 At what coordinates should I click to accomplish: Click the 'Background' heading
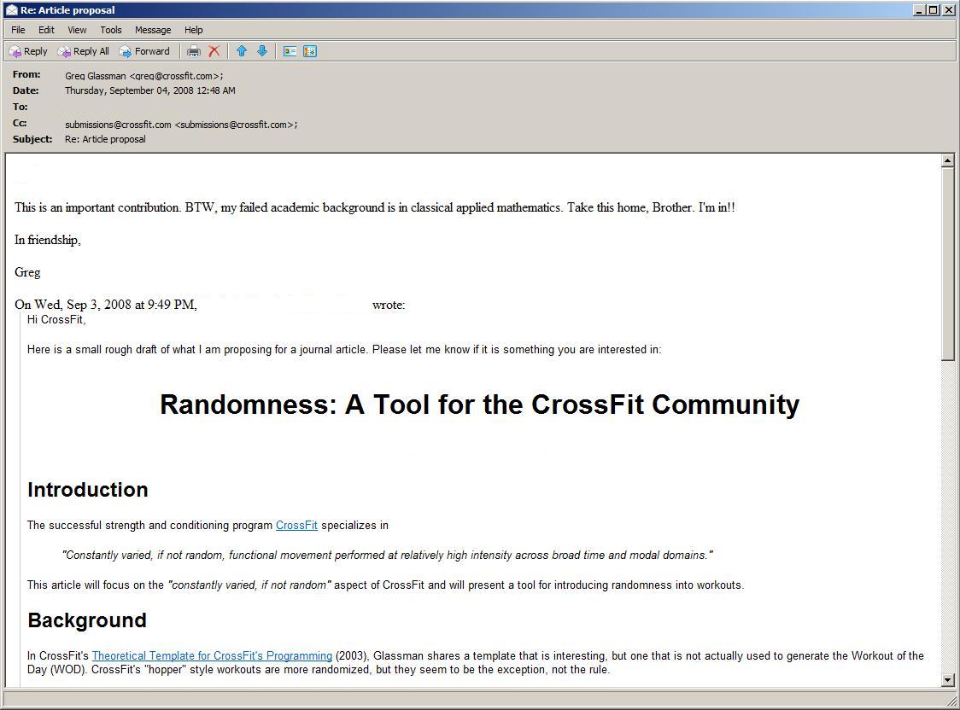point(87,620)
